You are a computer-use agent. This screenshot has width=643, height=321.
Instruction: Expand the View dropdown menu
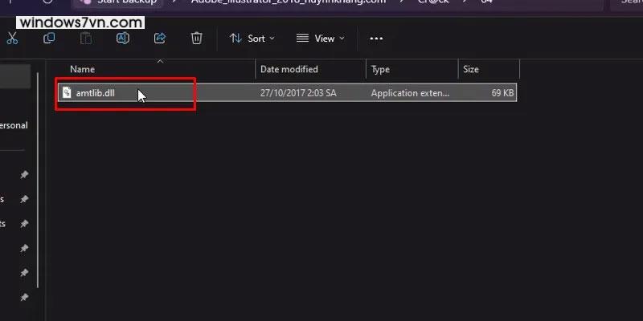pos(320,38)
